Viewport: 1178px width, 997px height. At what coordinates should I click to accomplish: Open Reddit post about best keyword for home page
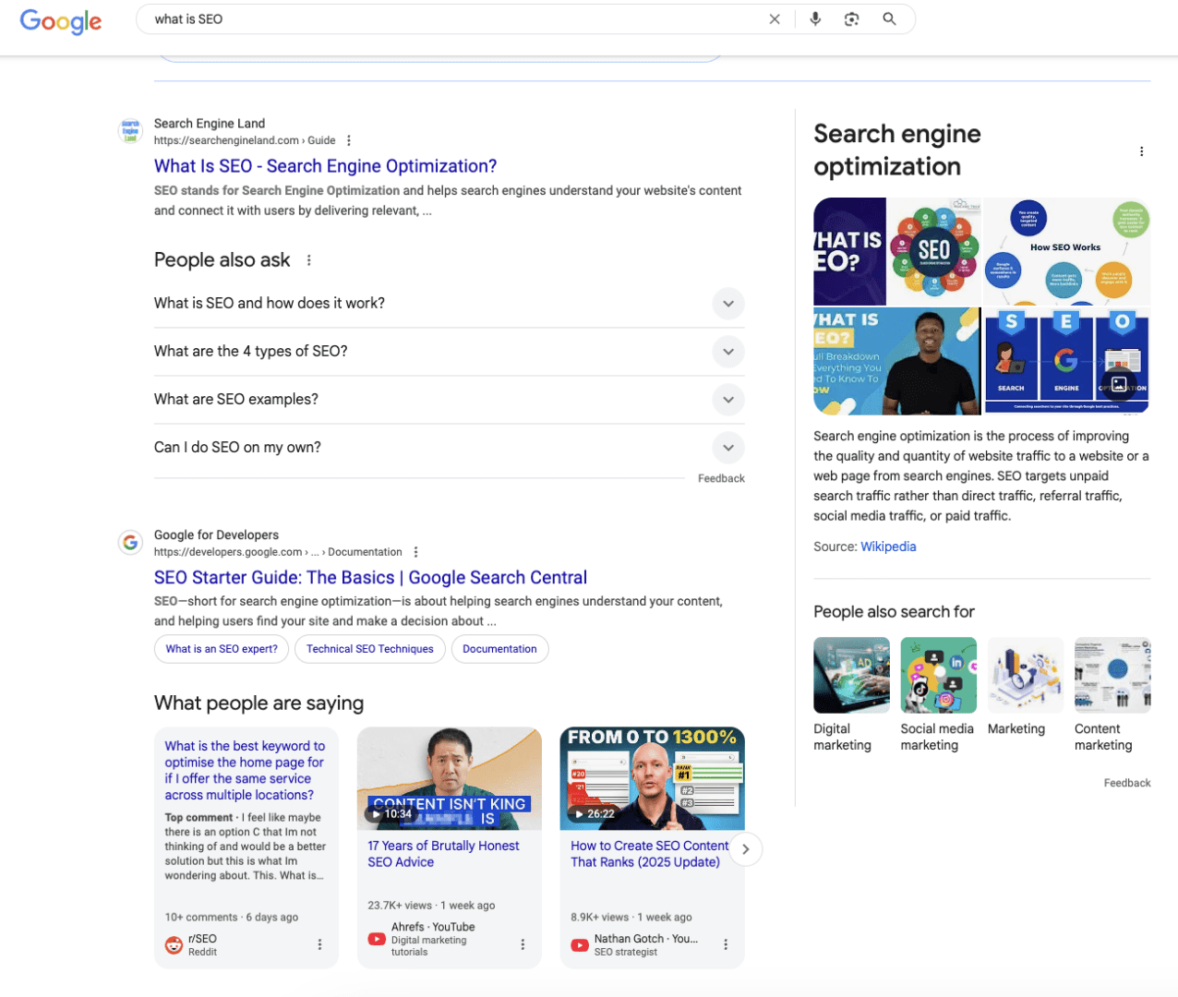tap(245, 770)
